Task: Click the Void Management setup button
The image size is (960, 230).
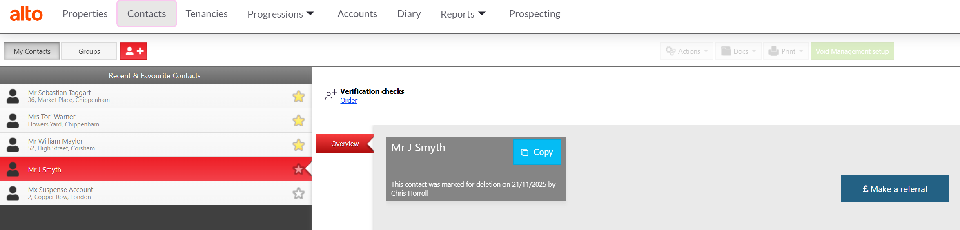Action: click(852, 51)
